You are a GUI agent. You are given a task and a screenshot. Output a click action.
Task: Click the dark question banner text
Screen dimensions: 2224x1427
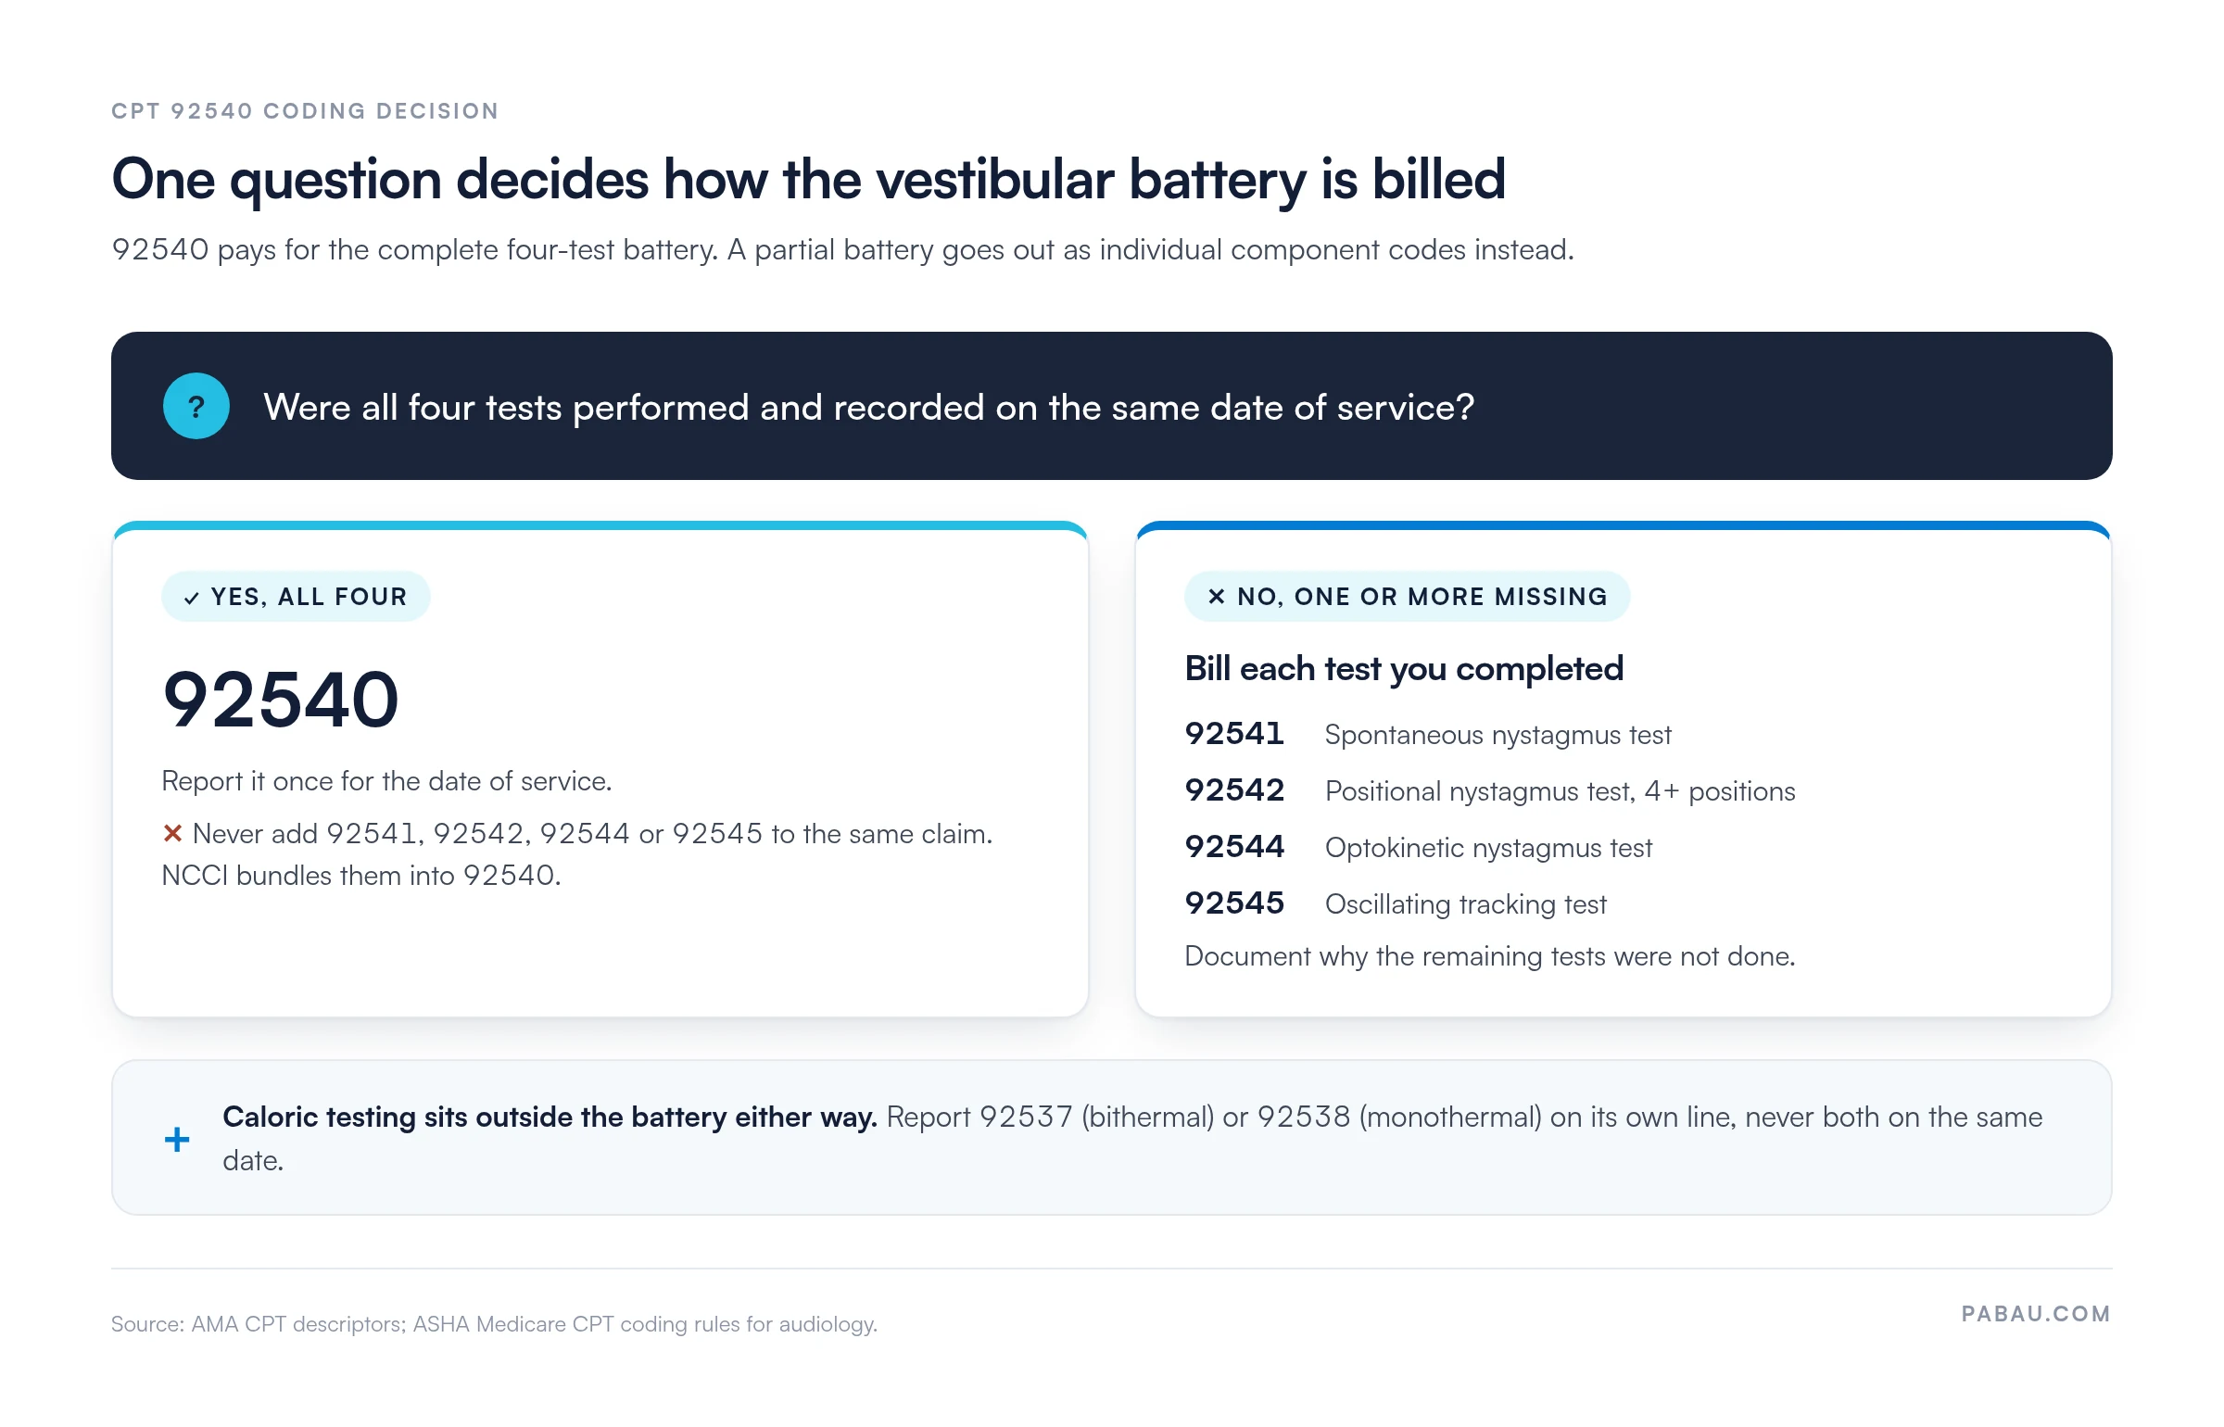point(868,407)
